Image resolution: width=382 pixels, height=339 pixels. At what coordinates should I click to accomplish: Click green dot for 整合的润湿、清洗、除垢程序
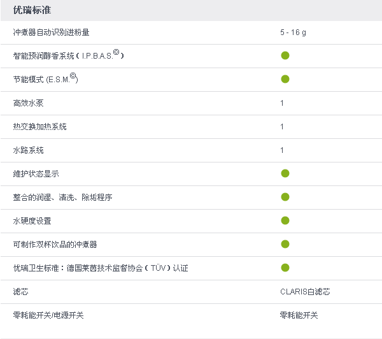point(285,197)
